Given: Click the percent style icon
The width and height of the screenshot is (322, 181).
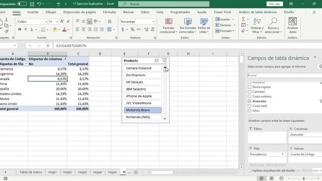Looking at the screenshot, I should pyautogui.click(x=133, y=30).
